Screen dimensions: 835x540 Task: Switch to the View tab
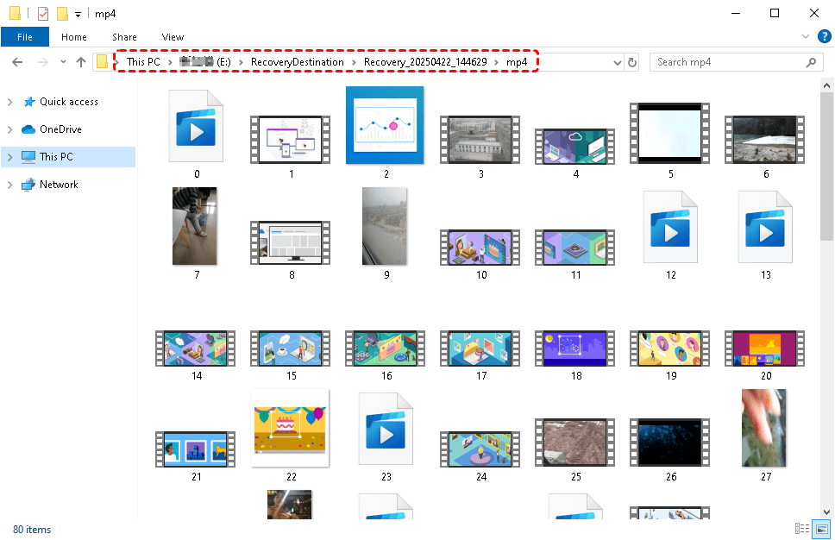(173, 37)
